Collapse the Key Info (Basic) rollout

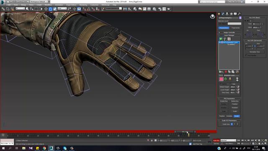point(255,18)
